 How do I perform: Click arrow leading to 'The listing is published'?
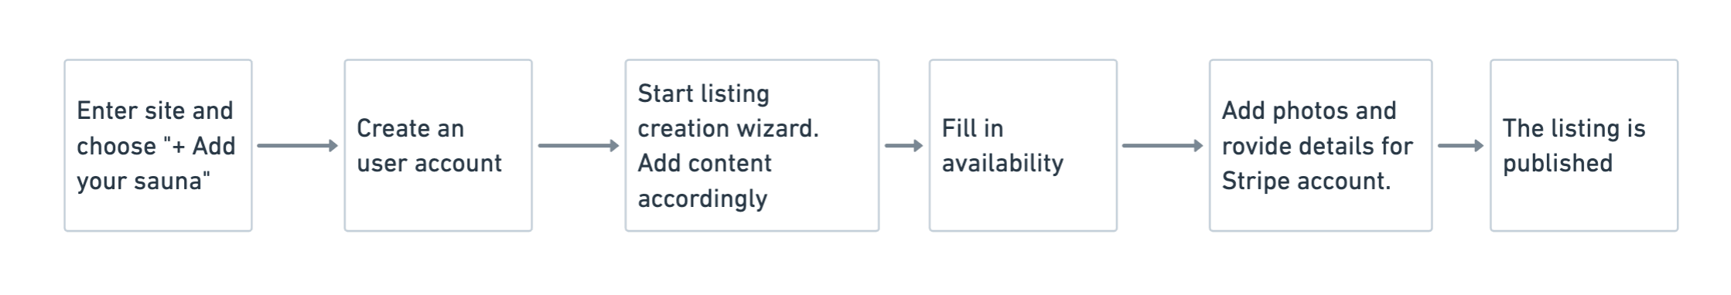tap(1461, 145)
